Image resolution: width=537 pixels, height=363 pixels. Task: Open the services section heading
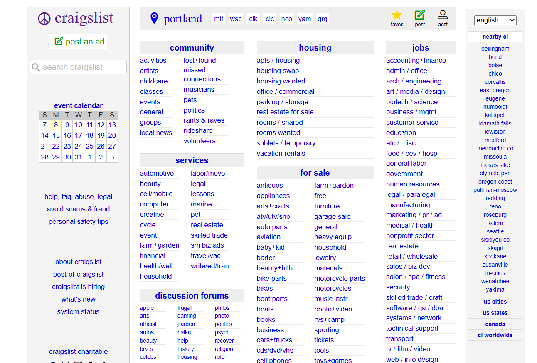(192, 160)
